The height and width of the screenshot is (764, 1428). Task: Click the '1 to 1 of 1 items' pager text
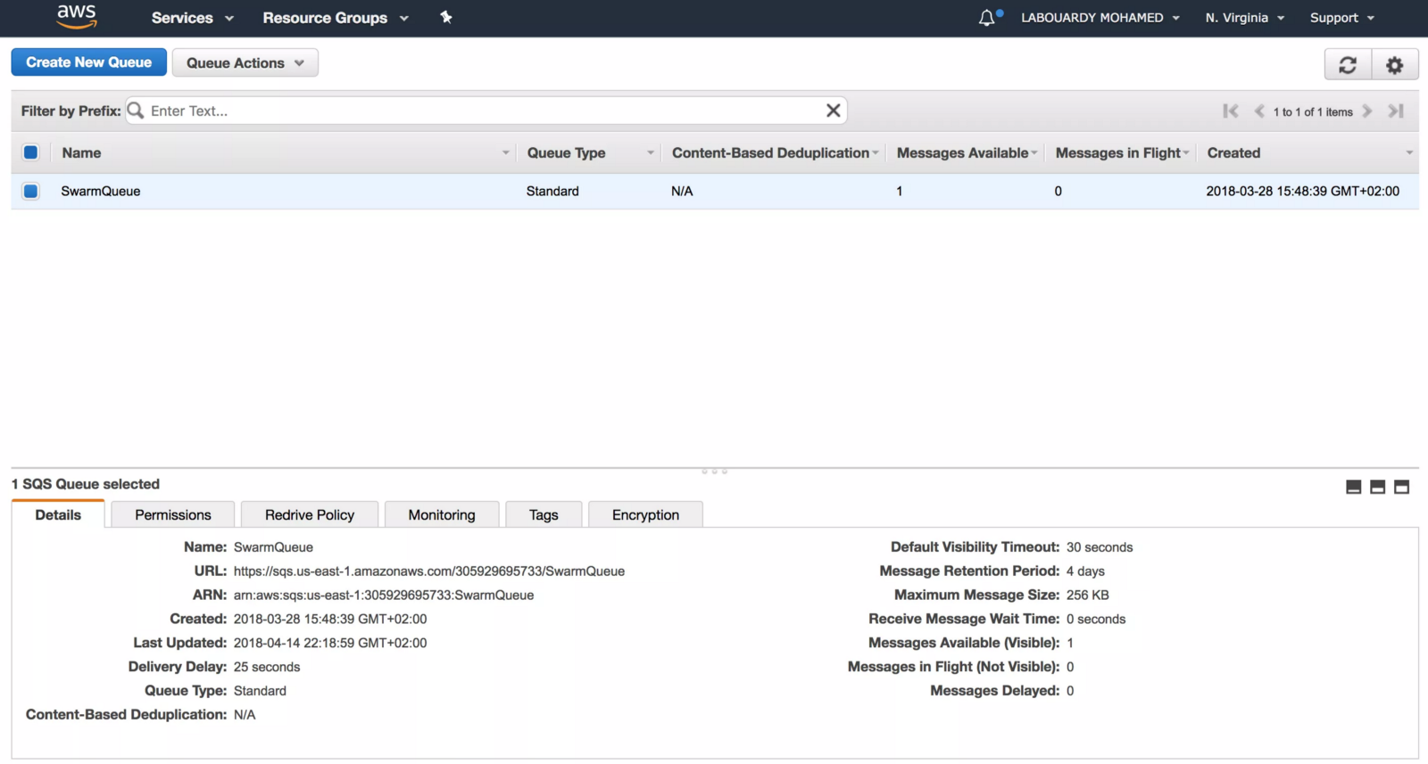[1313, 111]
